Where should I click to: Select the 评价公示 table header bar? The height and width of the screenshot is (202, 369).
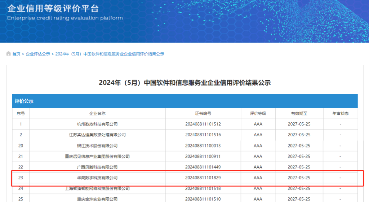click(185, 101)
